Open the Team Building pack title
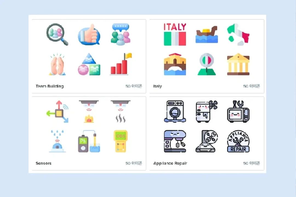This screenshot has height=197, width=296. (50, 86)
